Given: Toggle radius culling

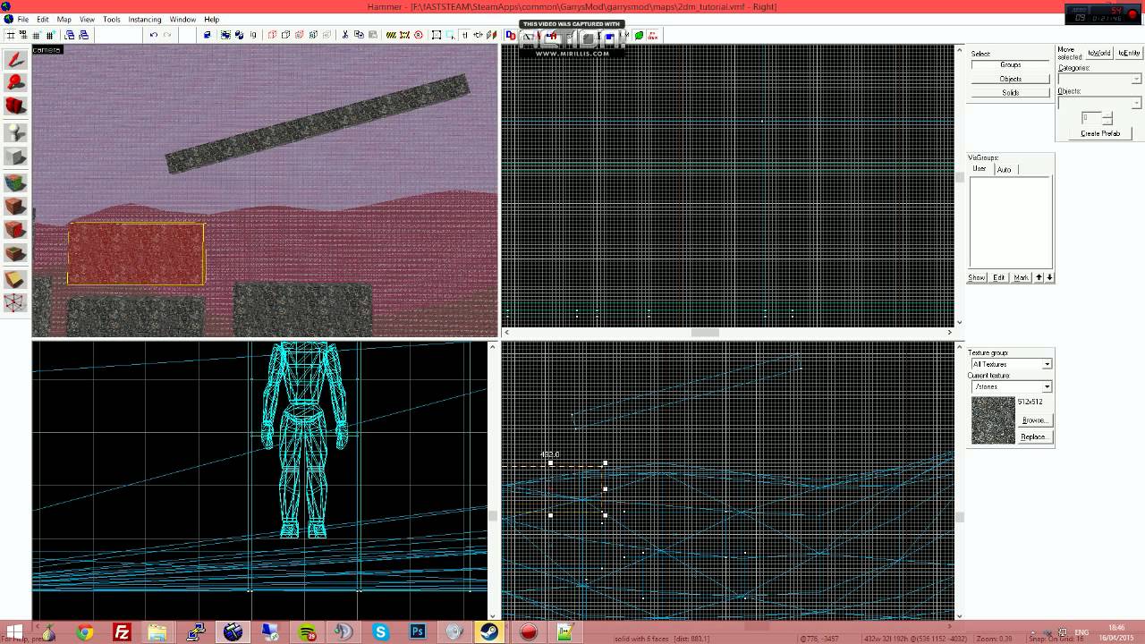Looking at the screenshot, I should [x=419, y=35].
